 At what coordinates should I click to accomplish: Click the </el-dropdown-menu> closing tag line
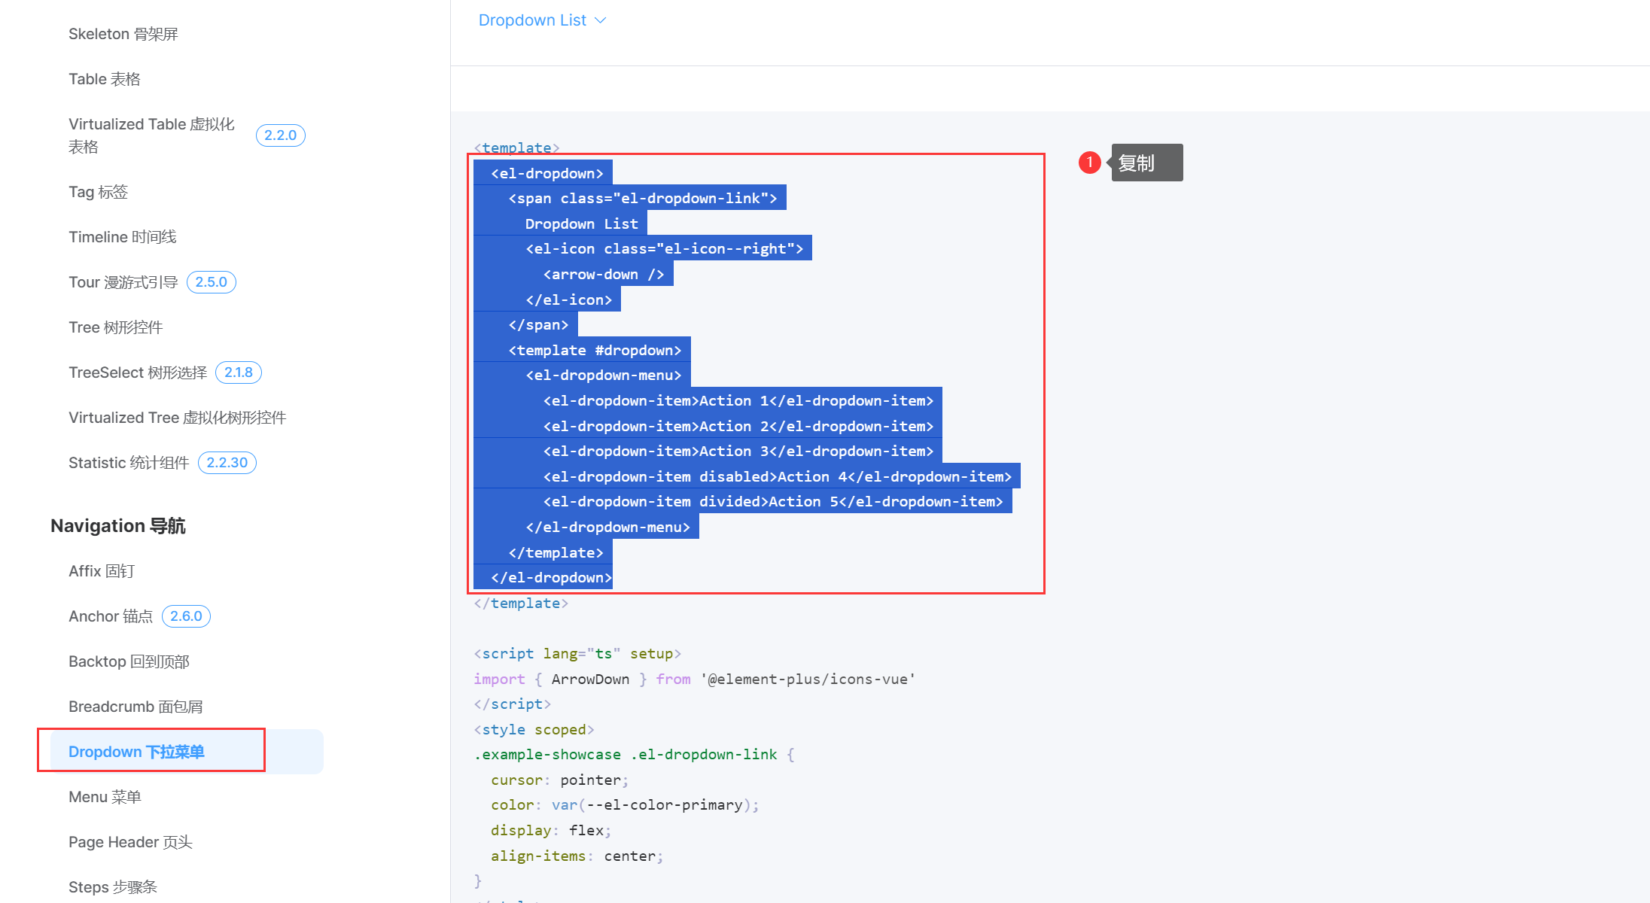(x=608, y=527)
